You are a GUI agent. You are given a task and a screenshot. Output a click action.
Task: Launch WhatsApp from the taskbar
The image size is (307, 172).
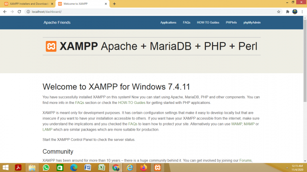46,168
